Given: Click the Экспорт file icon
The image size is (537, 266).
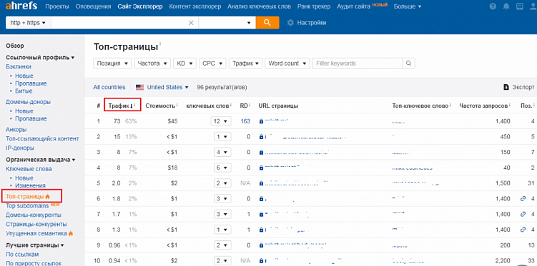Looking at the screenshot, I should [506, 88].
